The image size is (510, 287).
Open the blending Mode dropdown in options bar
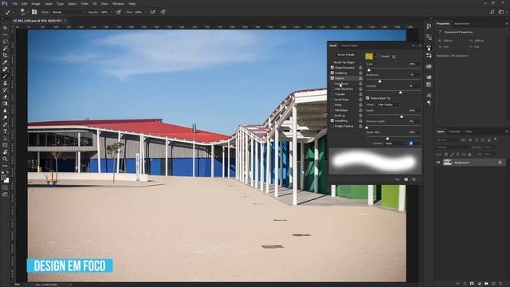[68, 12]
